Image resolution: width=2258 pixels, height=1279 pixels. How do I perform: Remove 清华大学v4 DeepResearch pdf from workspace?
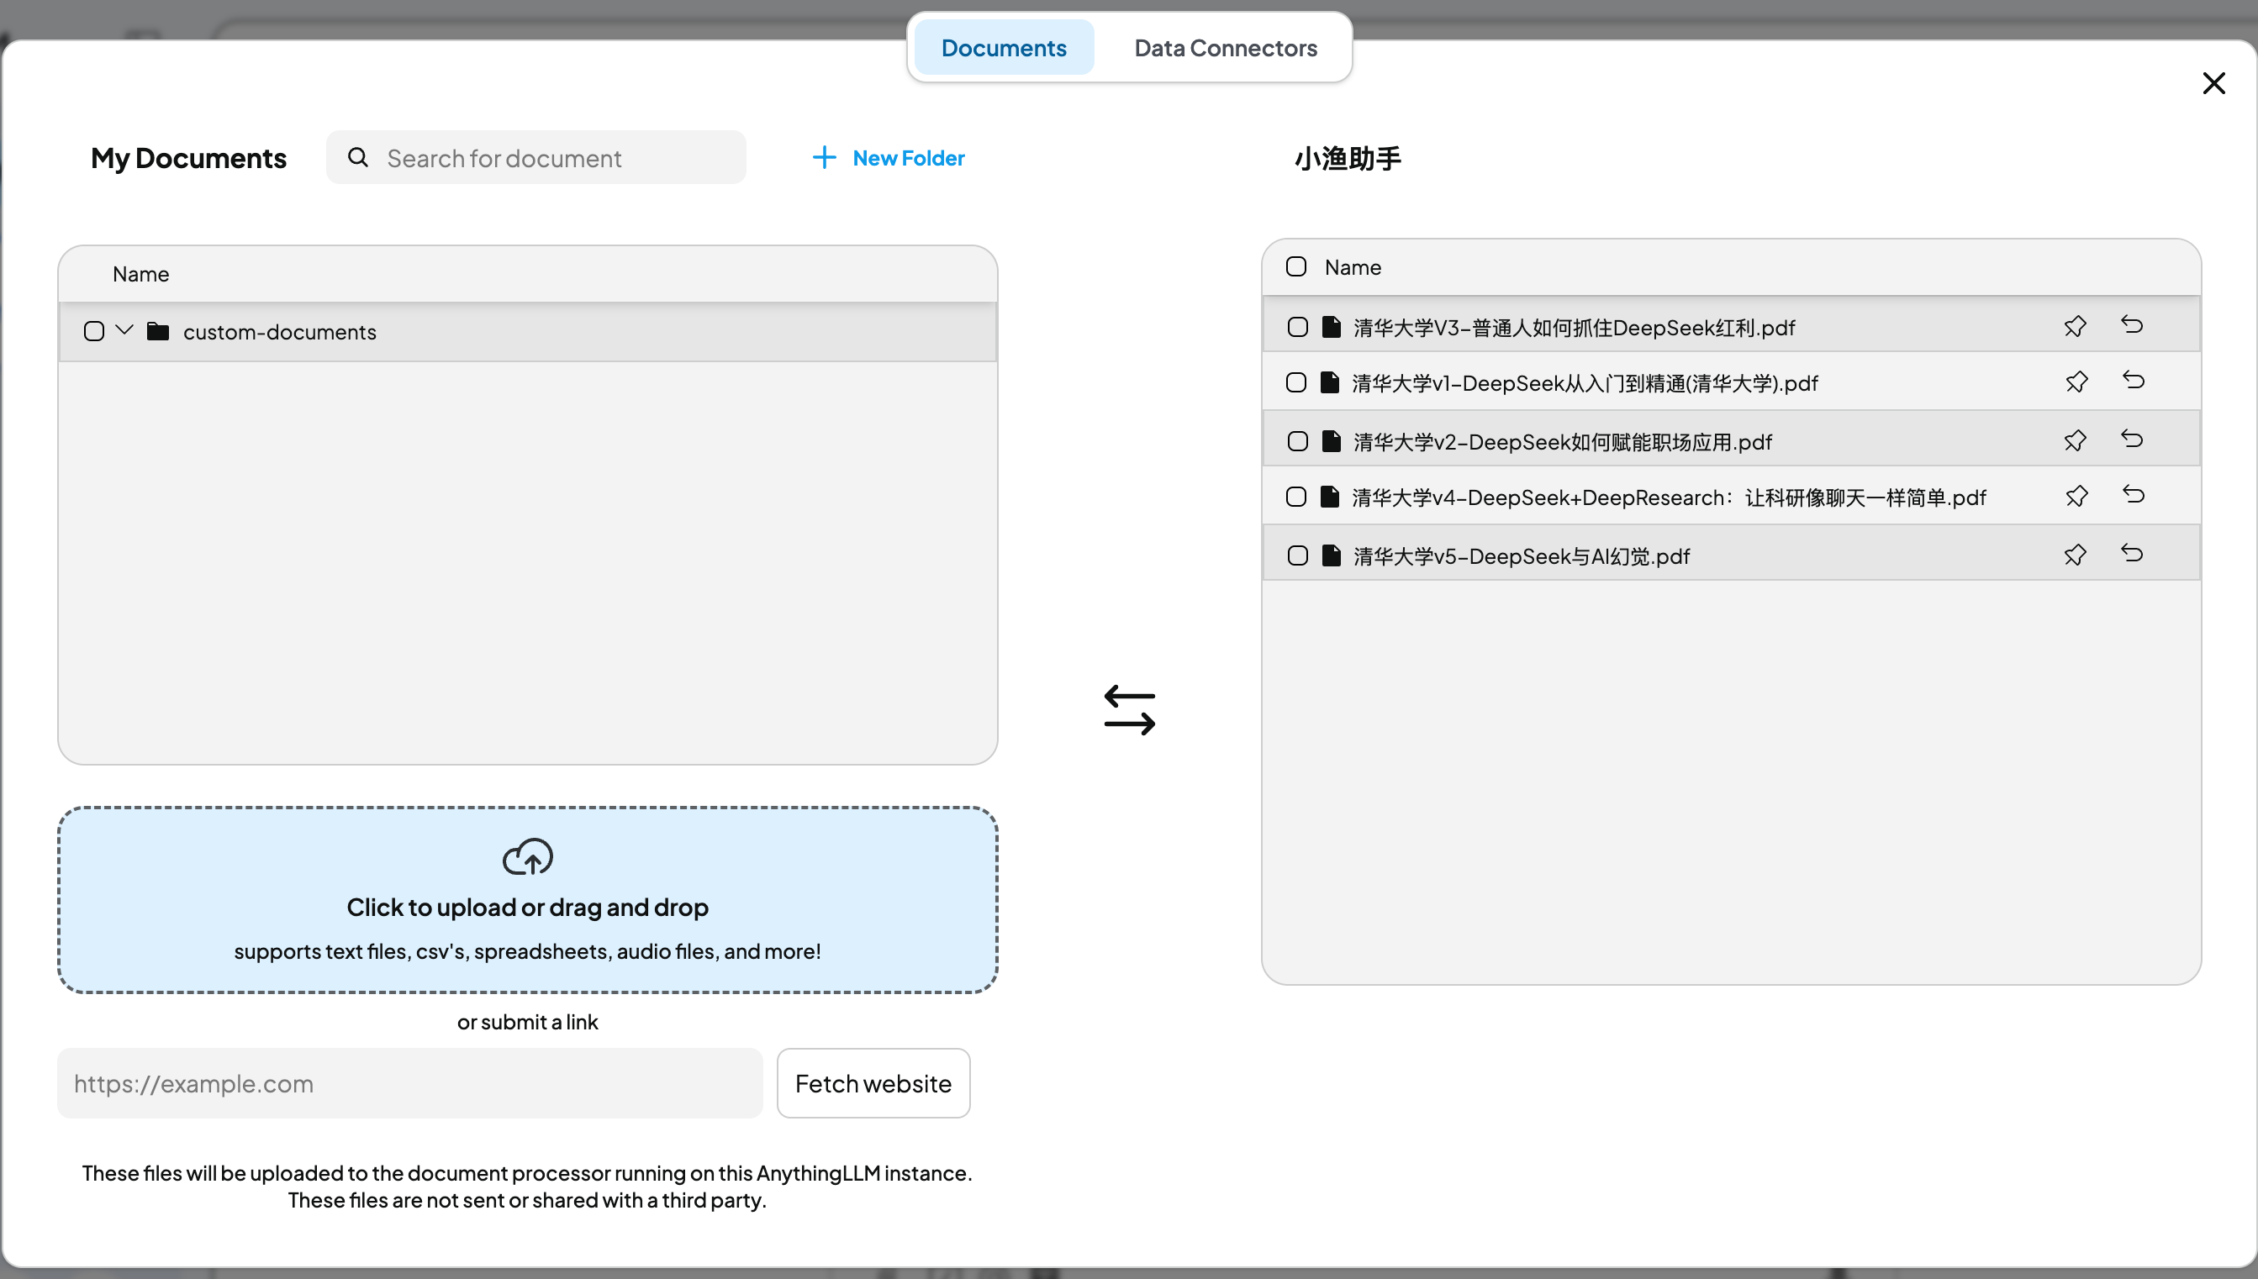[x=2133, y=496]
